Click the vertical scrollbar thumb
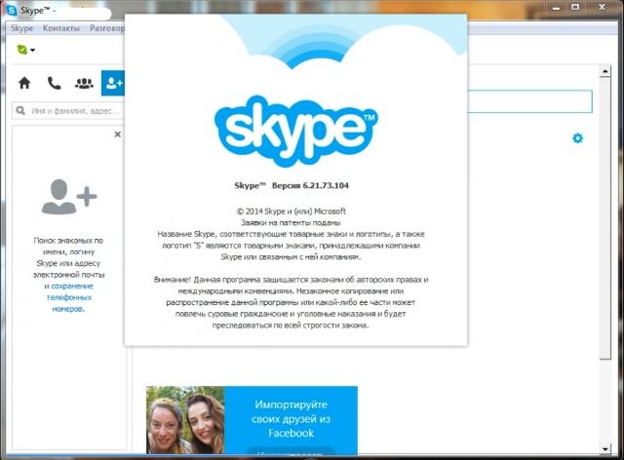The width and height of the screenshot is (624, 460). pyautogui.click(x=604, y=218)
